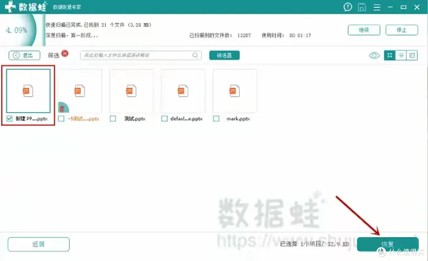Click the 测试.pptx file name

click(135, 119)
